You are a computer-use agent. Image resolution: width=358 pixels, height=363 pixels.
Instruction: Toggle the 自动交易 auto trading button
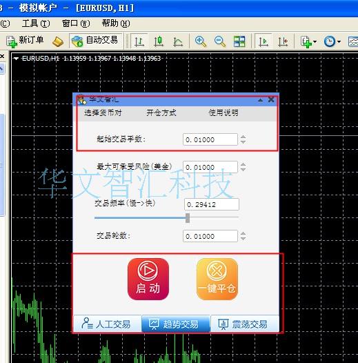click(96, 41)
